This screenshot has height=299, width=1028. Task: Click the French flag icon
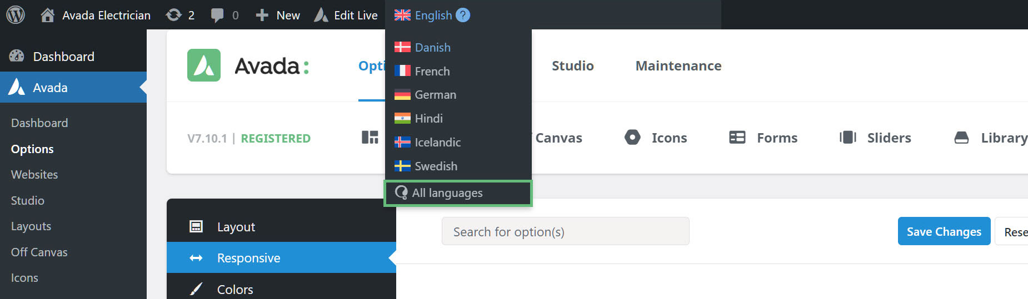[402, 71]
